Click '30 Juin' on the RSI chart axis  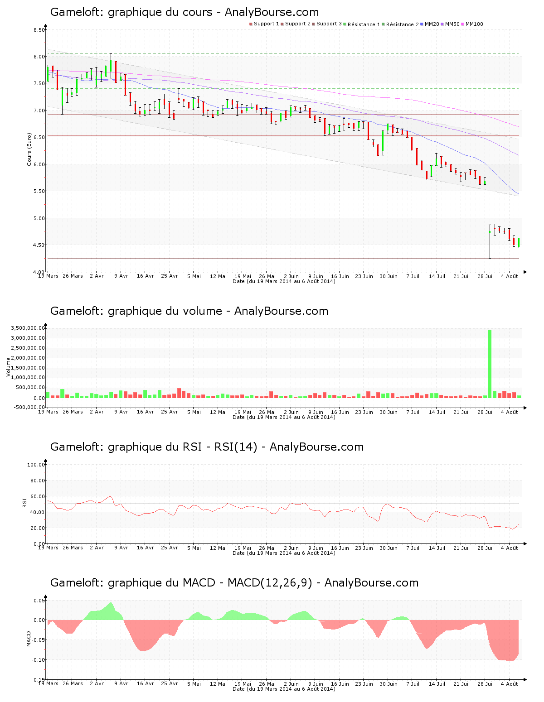pos(389,548)
